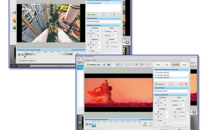The height and width of the screenshot is (130, 208).
Task: Open effects snowflake icon in lower-right toolbar
Action: (104, 65)
